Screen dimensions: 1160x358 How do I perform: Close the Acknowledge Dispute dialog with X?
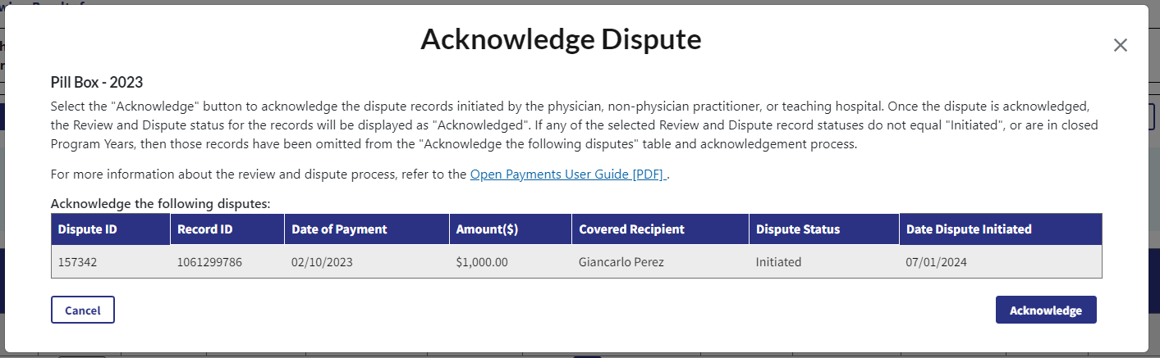pyautogui.click(x=1120, y=46)
